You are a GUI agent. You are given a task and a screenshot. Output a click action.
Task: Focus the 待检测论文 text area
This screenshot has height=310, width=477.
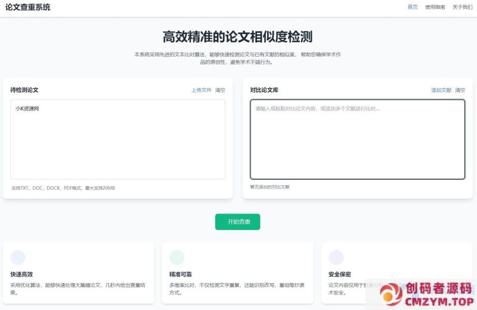[x=117, y=139]
